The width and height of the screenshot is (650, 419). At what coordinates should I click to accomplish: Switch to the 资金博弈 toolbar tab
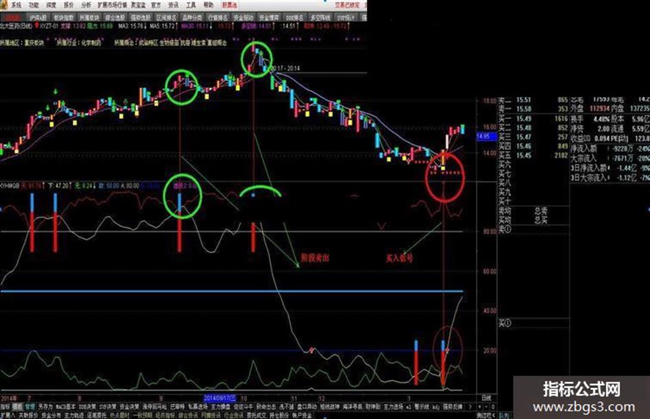tap(269, 17)
